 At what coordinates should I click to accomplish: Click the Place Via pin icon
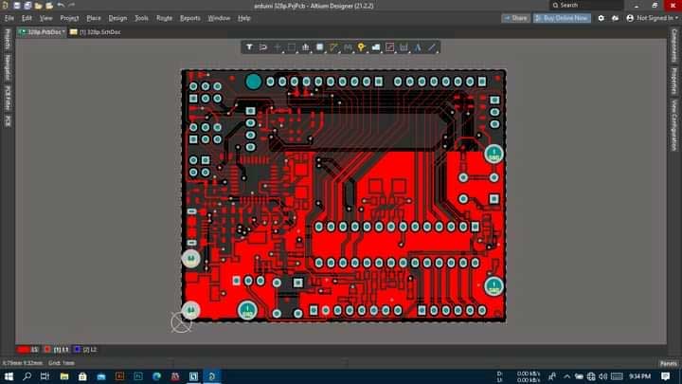(362, 46)
